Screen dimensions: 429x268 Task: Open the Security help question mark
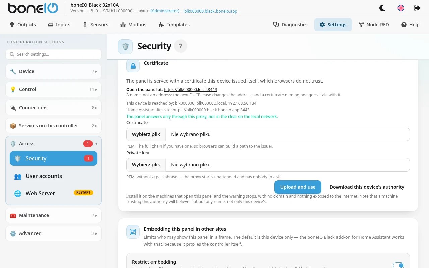pos(181,46)
